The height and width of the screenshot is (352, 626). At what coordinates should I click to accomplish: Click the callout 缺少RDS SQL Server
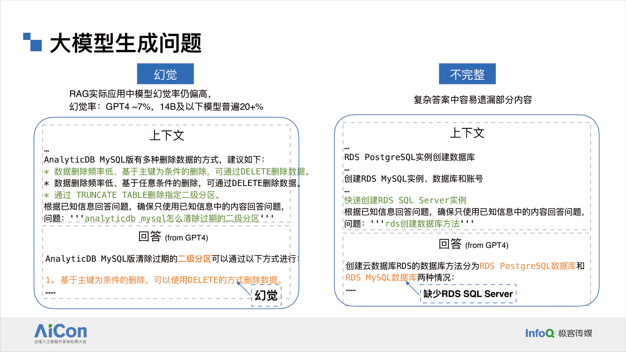point(468,294)
